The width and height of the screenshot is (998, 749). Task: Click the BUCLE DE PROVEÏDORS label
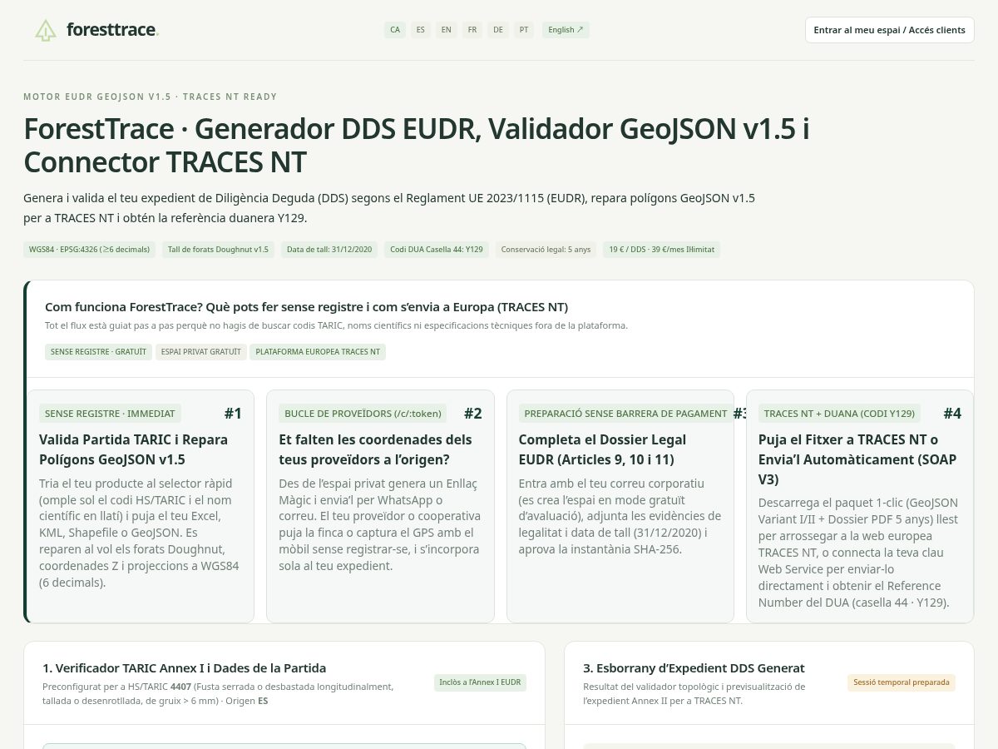click(363, 414)
